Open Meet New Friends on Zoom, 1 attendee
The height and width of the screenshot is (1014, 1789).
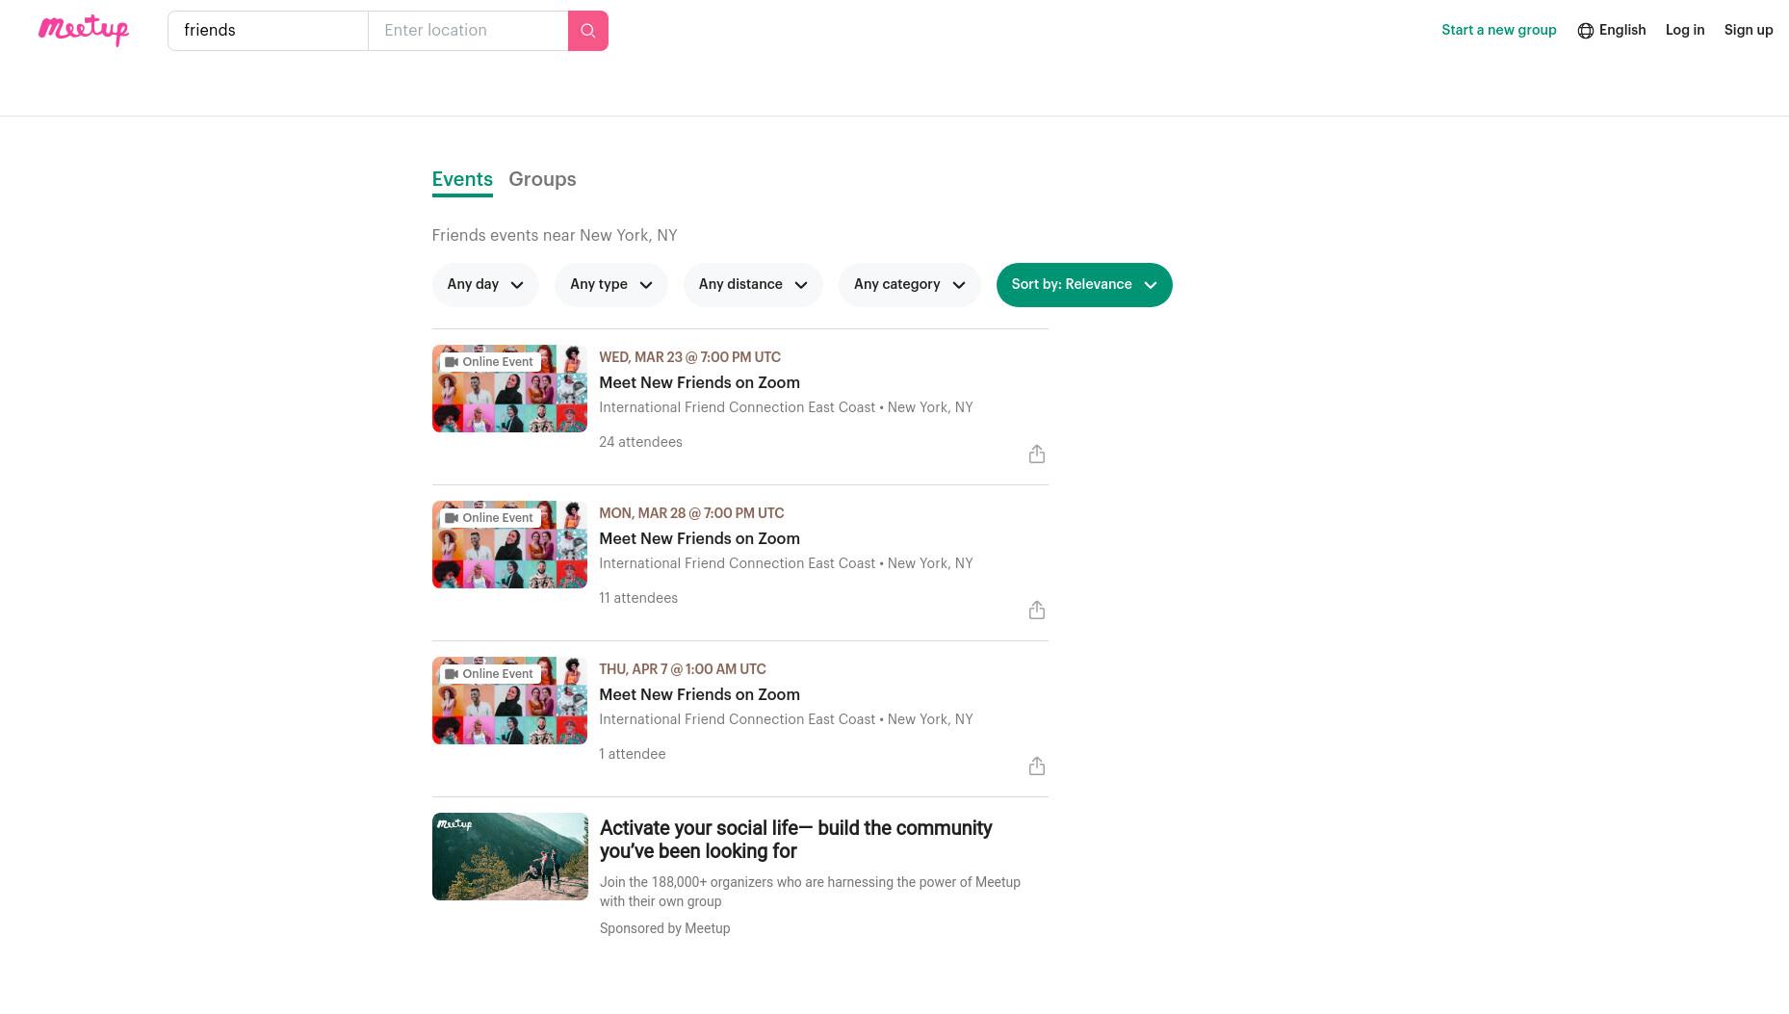point(699,694)
